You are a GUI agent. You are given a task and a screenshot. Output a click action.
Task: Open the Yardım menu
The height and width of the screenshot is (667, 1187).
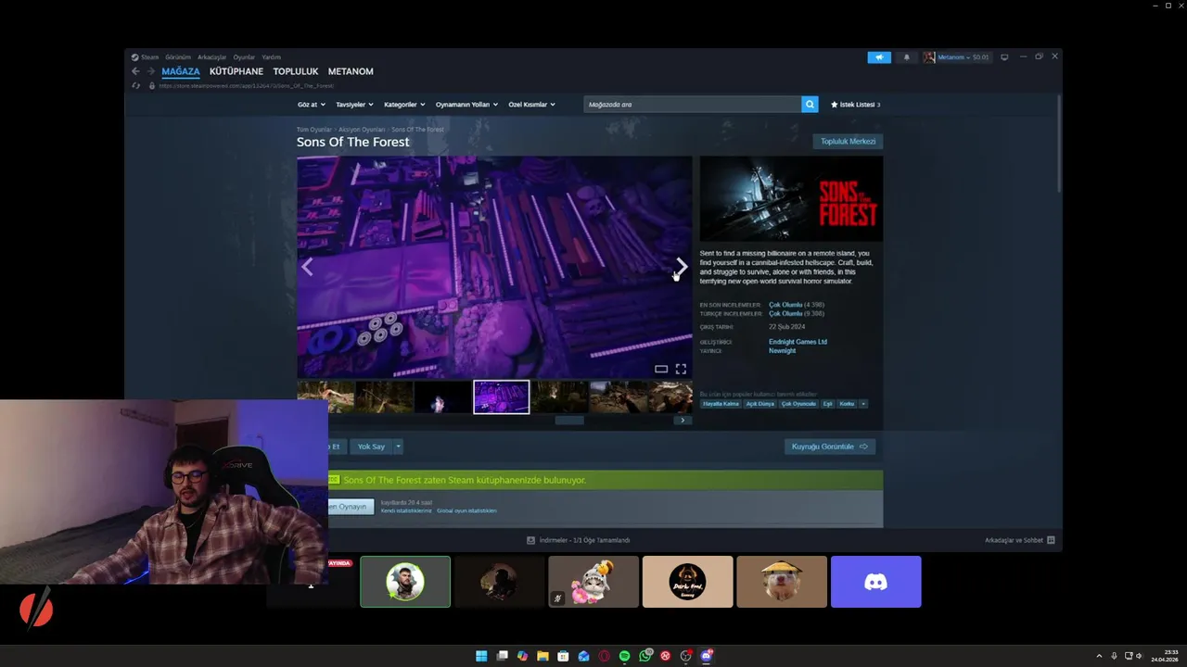(x=271, y=57)
